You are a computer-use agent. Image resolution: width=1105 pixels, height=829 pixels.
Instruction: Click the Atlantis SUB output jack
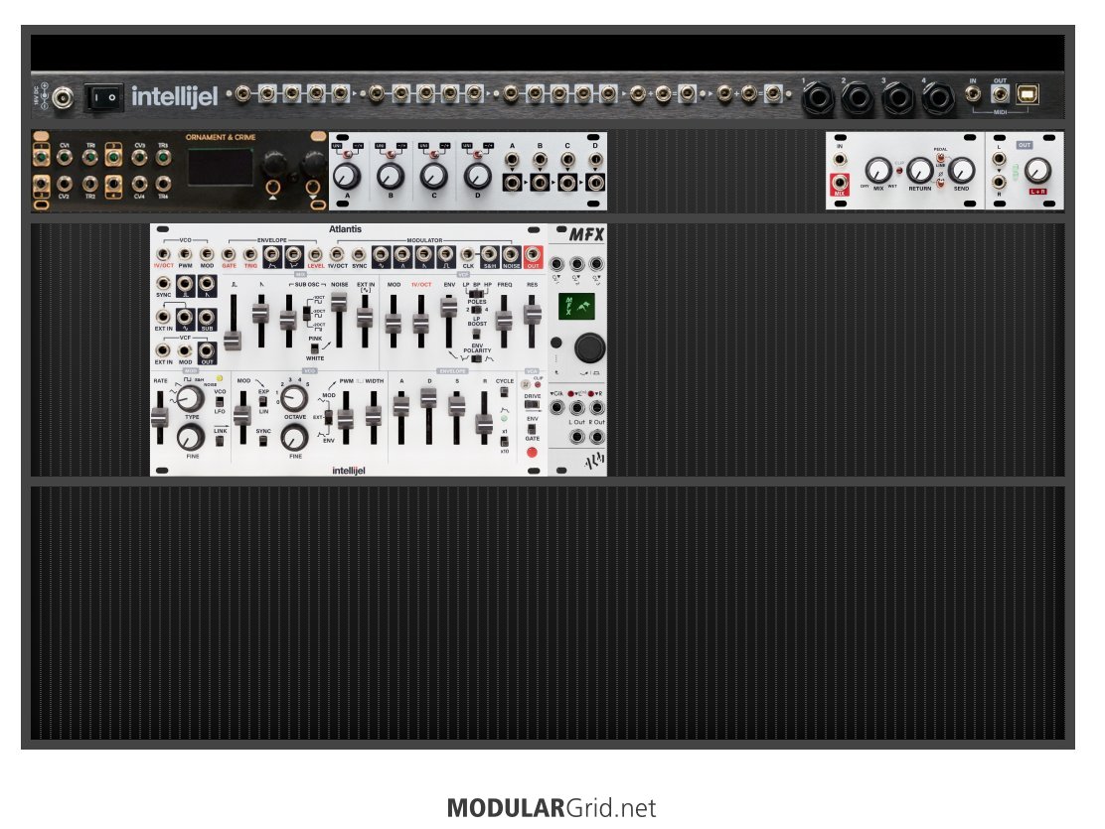(x=207, y=317)
